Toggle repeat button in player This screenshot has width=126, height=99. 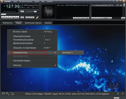point(32,18)
